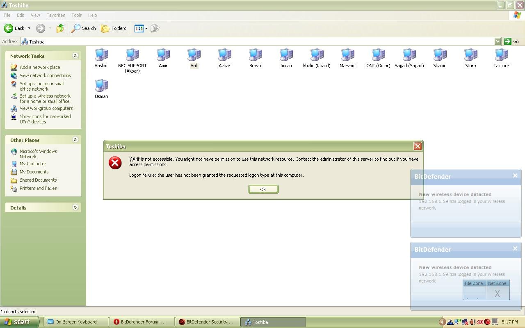This screenshot has height=328, width=525.
Task: Open Microsoft Windows Network link
Action: tap(38, 154)
